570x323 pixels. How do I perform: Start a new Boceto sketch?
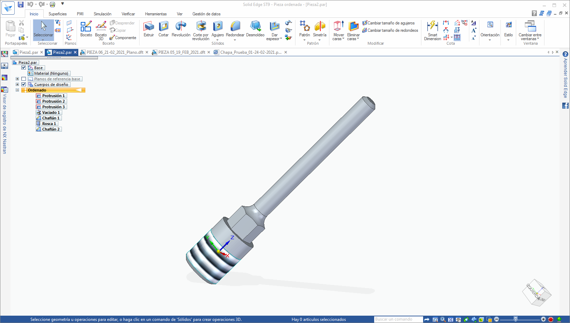(86, 29)
